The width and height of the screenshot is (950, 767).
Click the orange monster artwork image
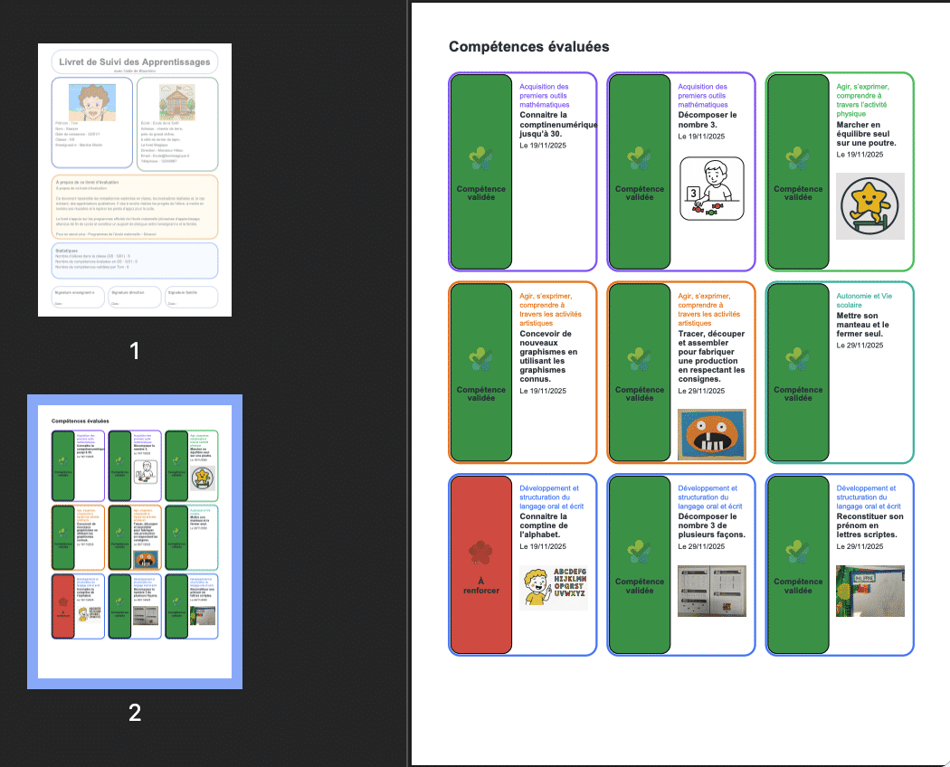coord(712,434)
